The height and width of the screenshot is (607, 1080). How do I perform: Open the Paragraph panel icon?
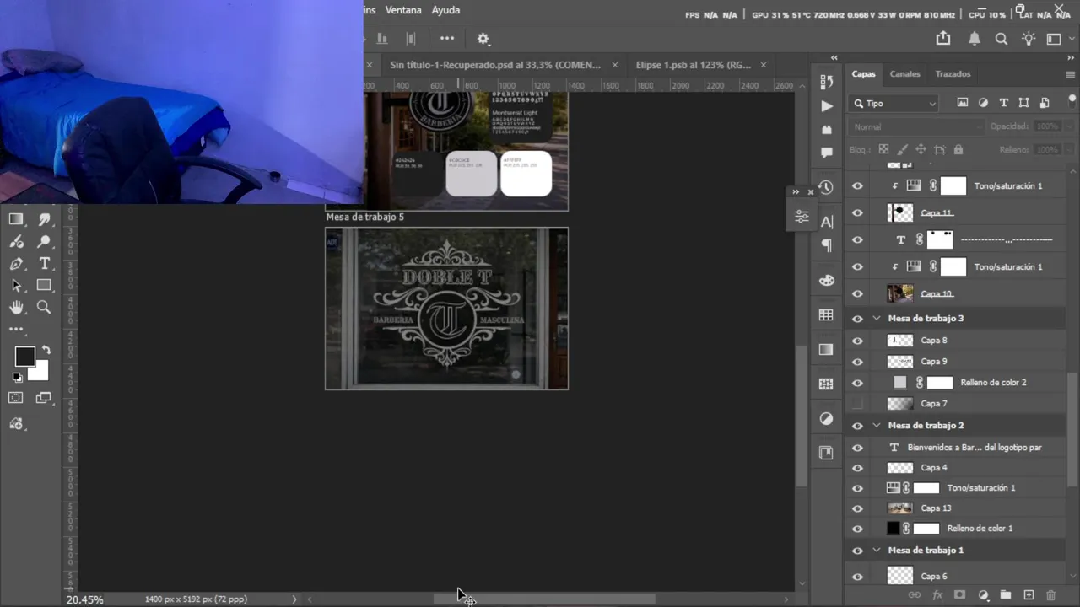(x=826, y=246)
